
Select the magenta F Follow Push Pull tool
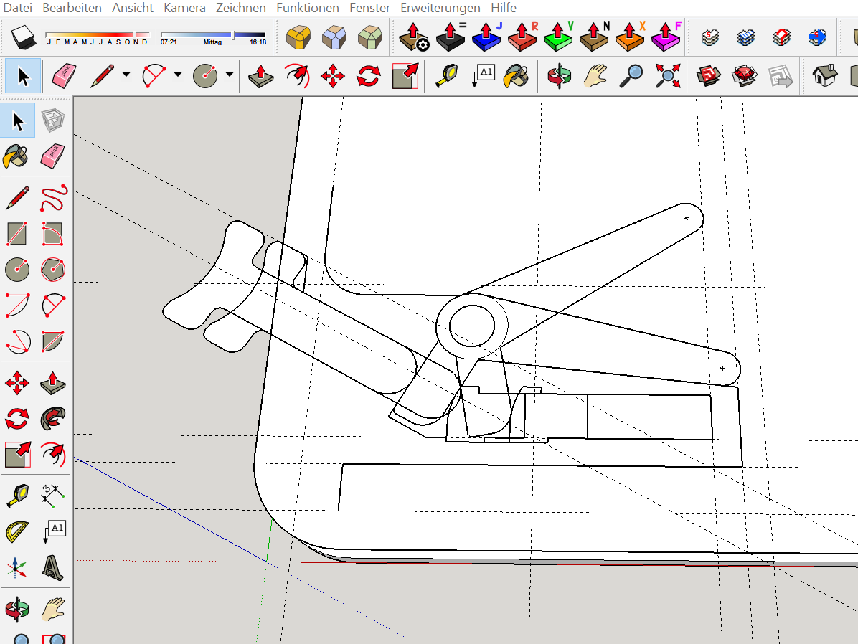(x=666, y=37)
